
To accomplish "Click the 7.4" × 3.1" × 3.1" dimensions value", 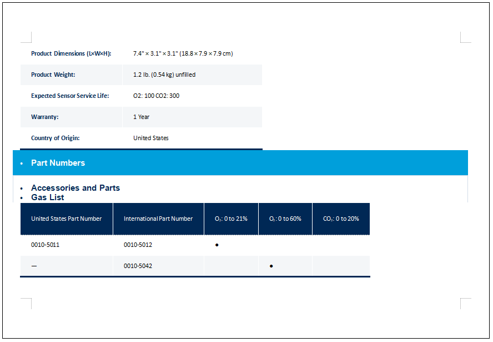I will 183,53.
